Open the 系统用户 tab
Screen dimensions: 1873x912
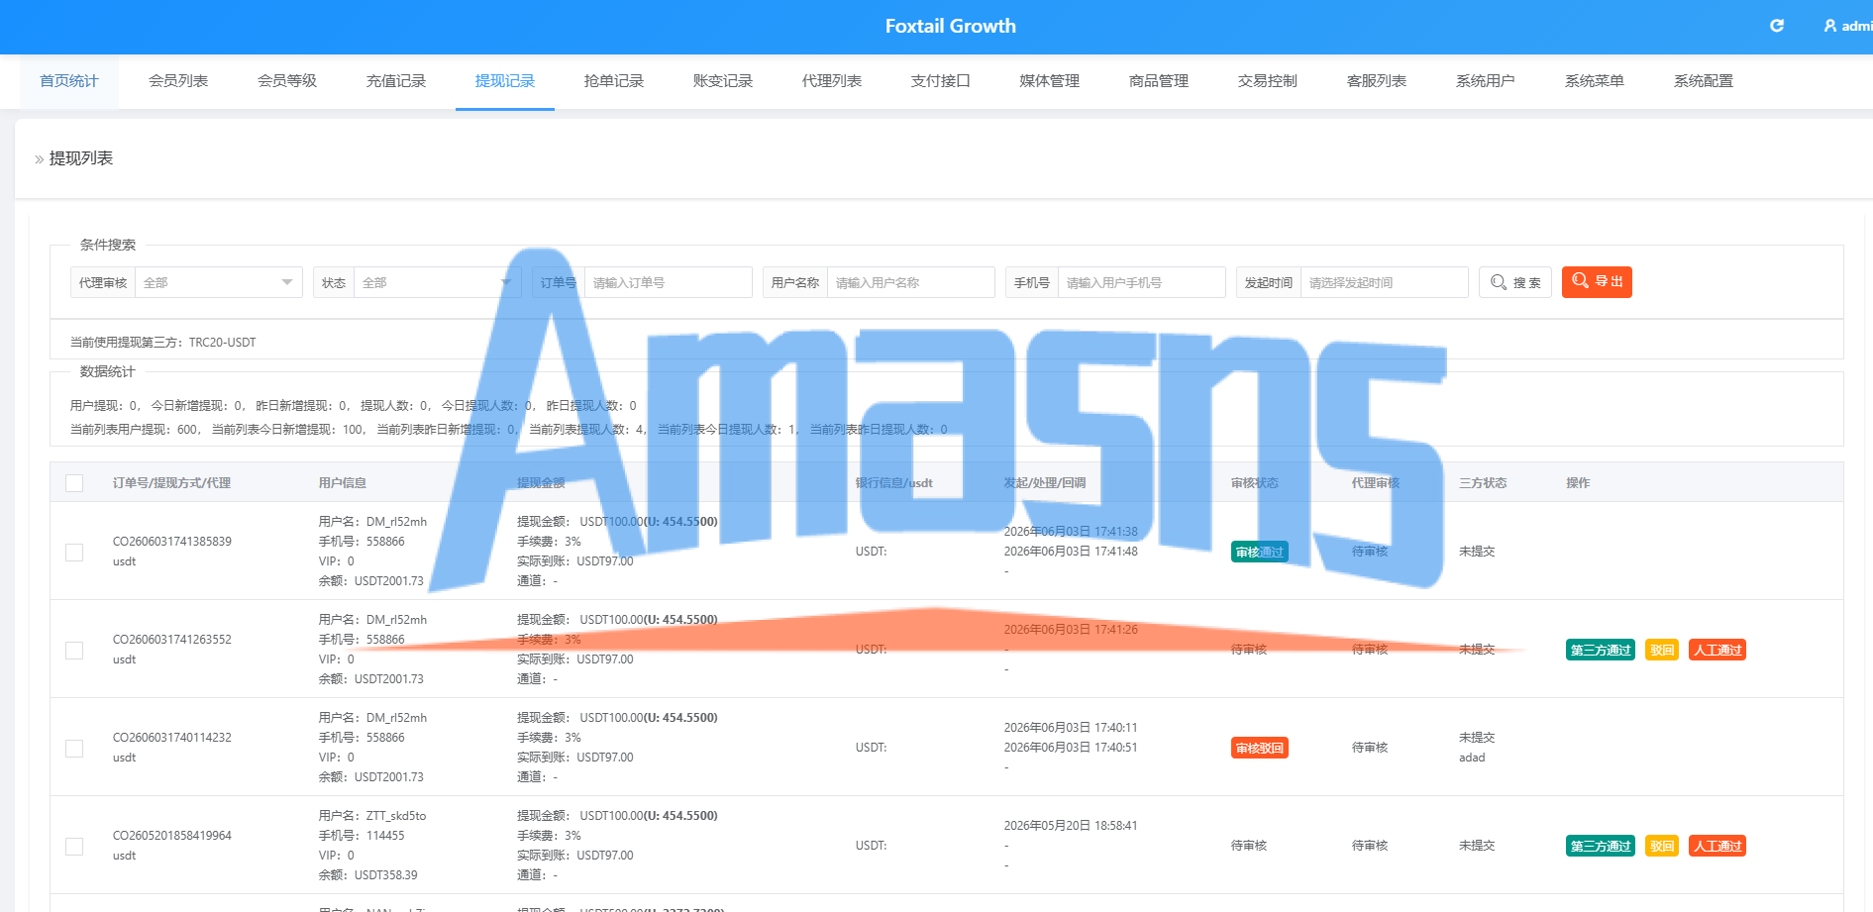point(1486,81)
